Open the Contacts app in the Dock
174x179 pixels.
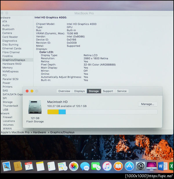point(18,166)
